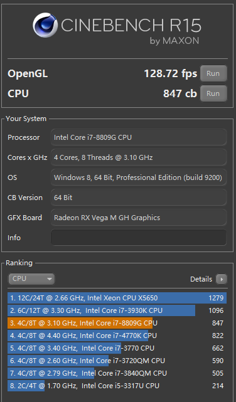Click the OS Windows 8 field
Image resolution: width=236 pixels, height=402 pixels.
139,177
